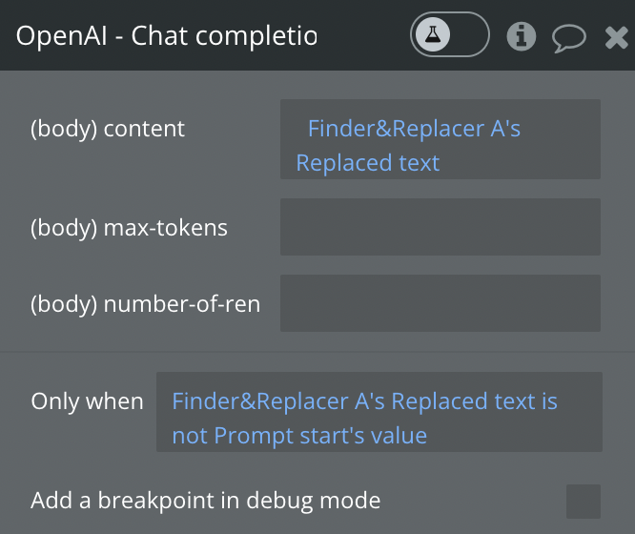Click the empty max-tokens input field
635x534 pixels.
click(440, 227)
